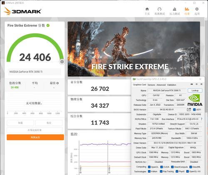Screen dimensions: 208x175
Task: Click the GPU-Z Name field
Action: click(x=167, y=90)
